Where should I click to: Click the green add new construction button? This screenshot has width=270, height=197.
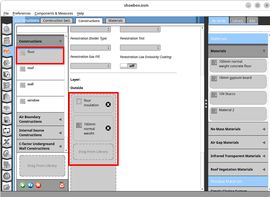click(x=23, y=185)
